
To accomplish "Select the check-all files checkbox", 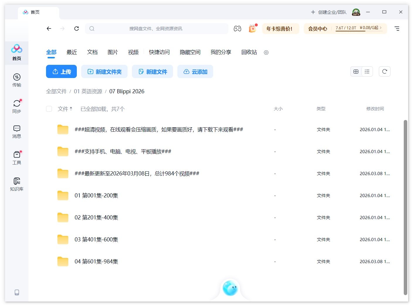I will pyautogui.click(x=49, y=109).
